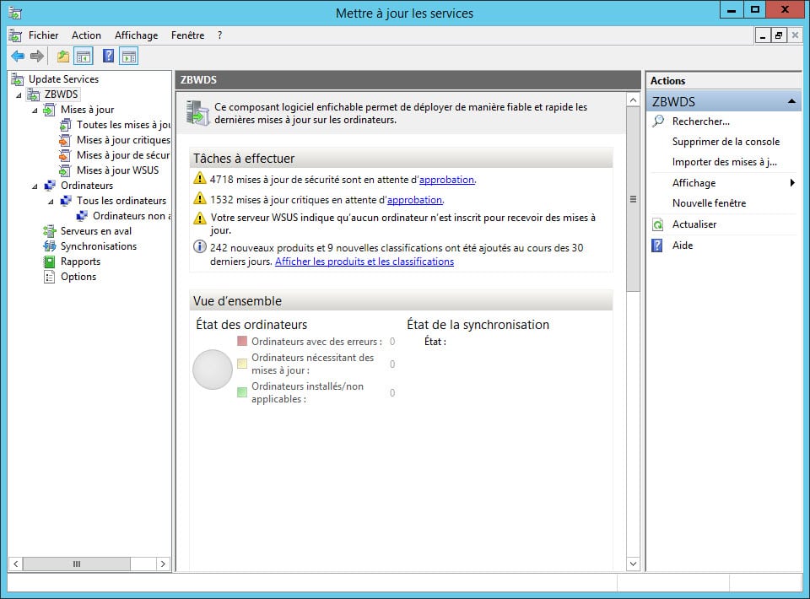Viewport: 810px width, 599px height.
Task: Toggle the console tree pane toolbar icon
Action: (x=84, y=57)
